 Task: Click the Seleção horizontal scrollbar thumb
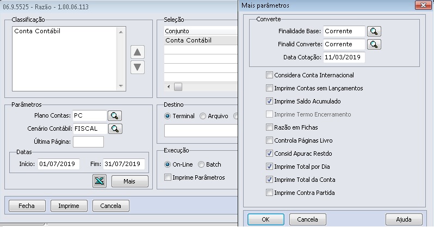pos(178,87)
